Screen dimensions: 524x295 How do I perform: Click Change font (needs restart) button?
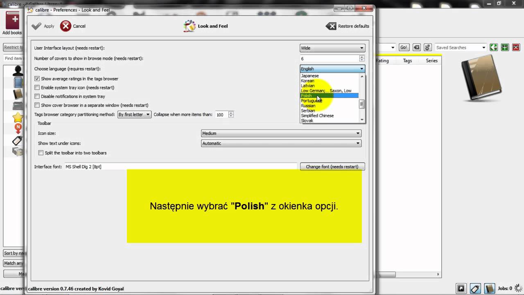coord(332,167)
